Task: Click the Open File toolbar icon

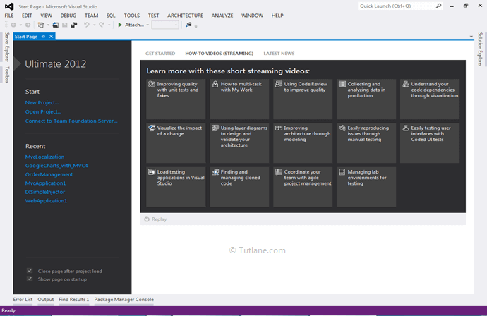Action: tap(56, 25)
